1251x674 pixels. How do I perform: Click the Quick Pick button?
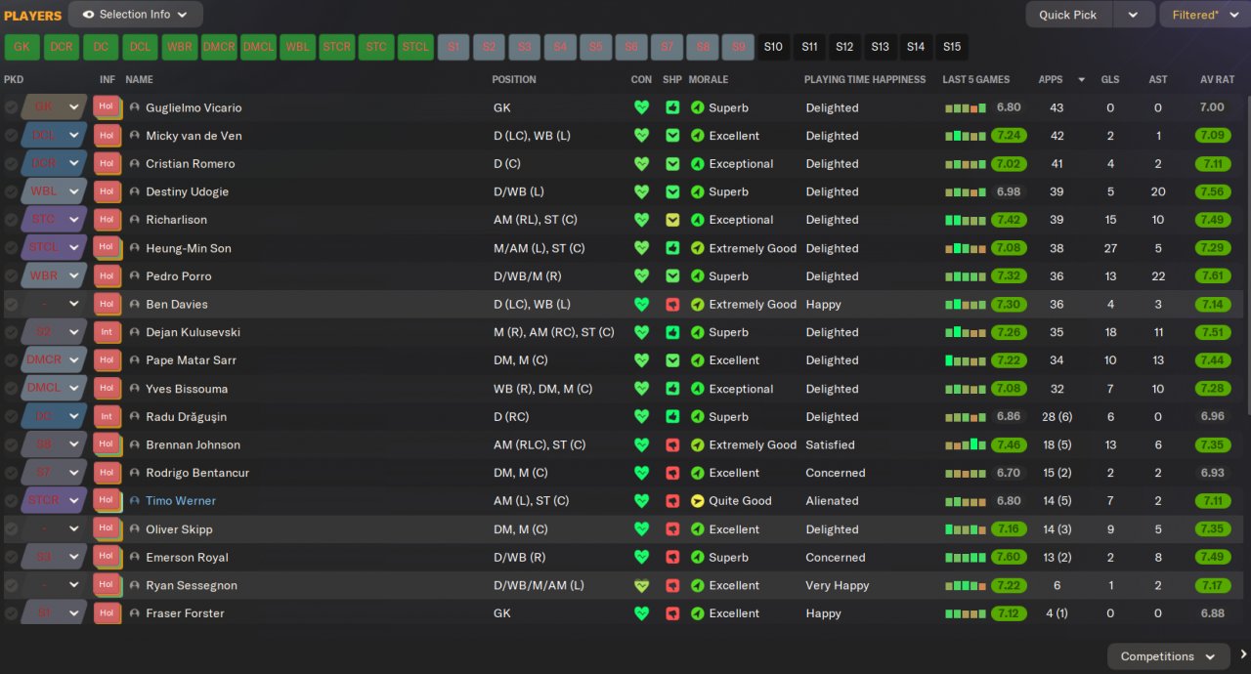point(1068,15)
